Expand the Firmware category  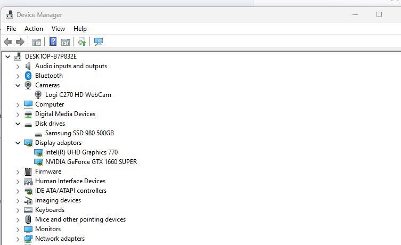point(18,172)
